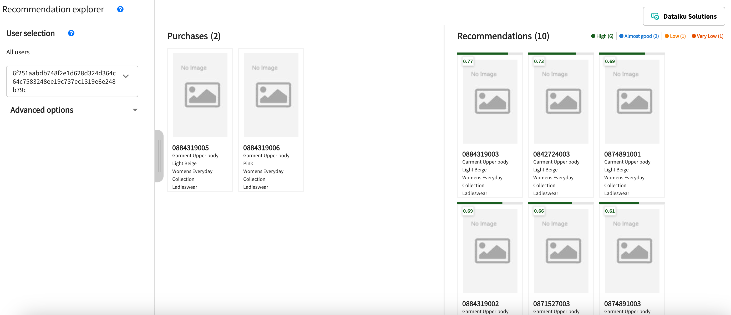Screen dimensions: 731x315
Task: Click the Dataiku Solutions button
Action: pyautogui.click(x=683, y=16)
